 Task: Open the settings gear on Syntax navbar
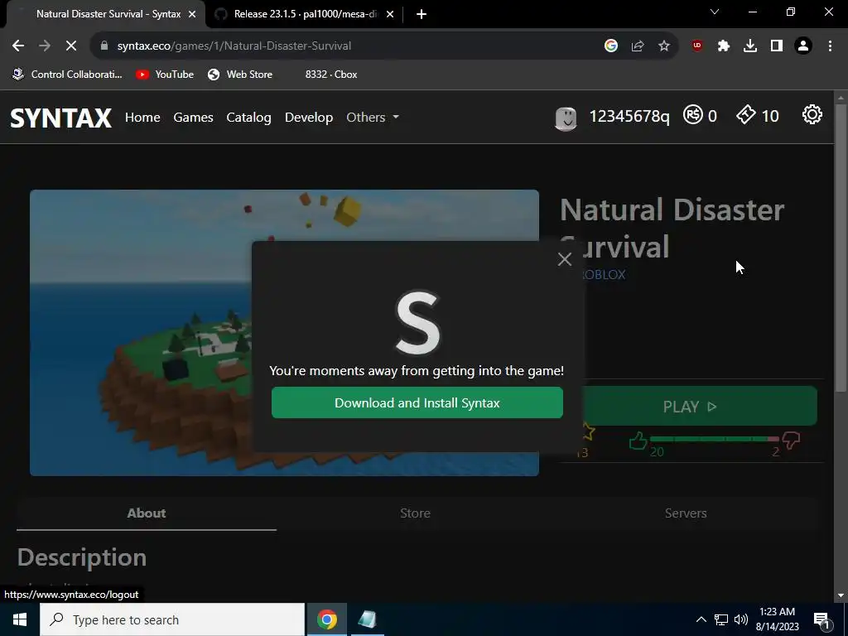(x=812, y=114)
